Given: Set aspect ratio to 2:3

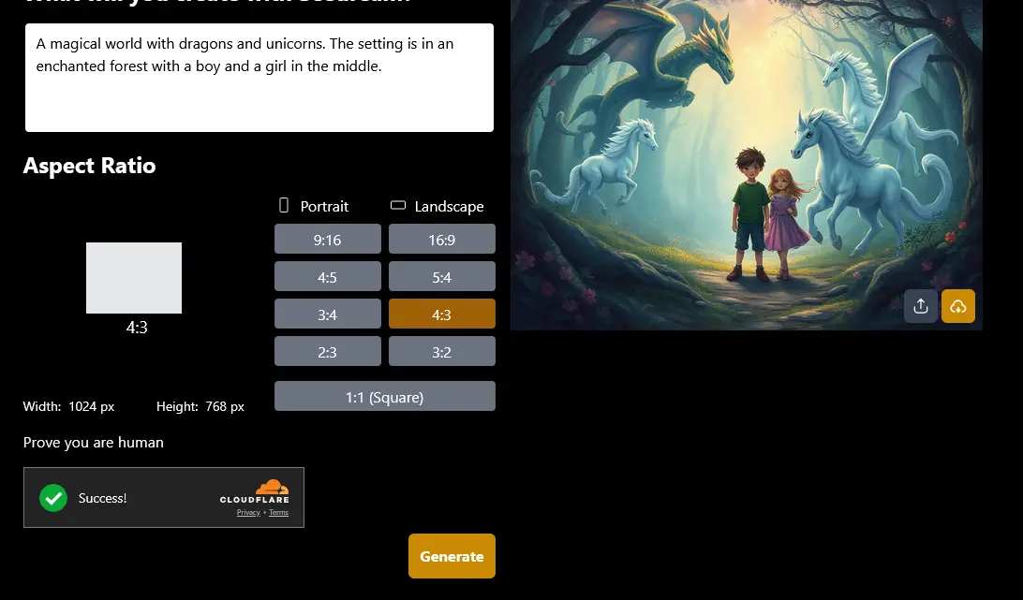Looking at the screenshot, I should (x=328, y=352).
